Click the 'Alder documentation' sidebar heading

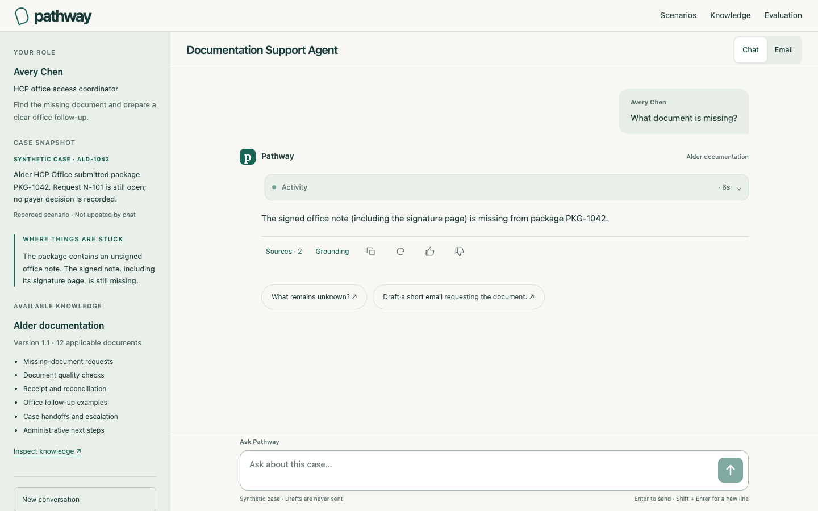pyautogui.click(x=59, y=325)
